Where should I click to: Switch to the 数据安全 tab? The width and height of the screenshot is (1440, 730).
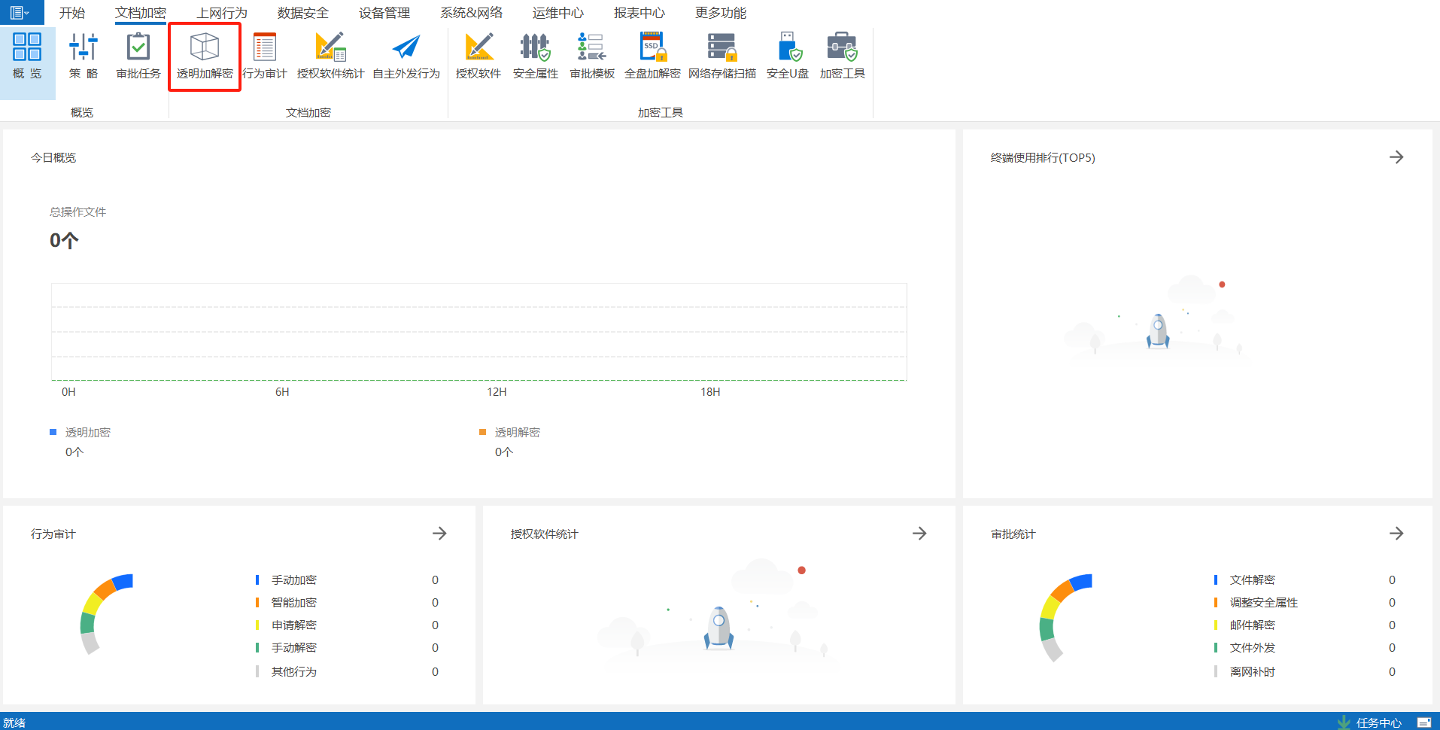302,13
